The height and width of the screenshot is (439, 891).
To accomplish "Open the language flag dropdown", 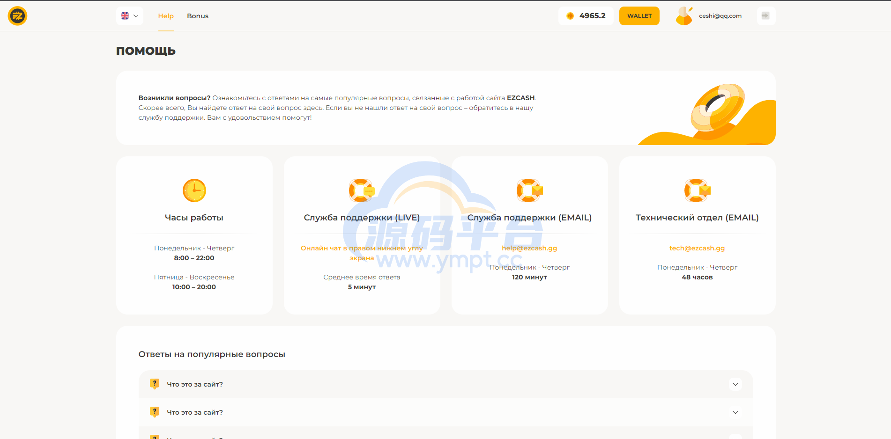I will [x=130, y=16].
